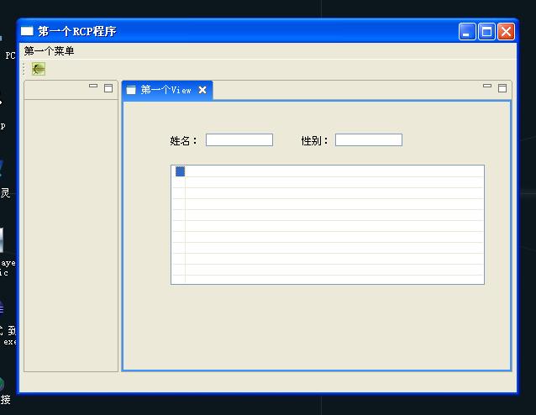Open the window system menu icon in title bar
The image size is (536, 415).
pyautogui.click(x=27, y=31)
